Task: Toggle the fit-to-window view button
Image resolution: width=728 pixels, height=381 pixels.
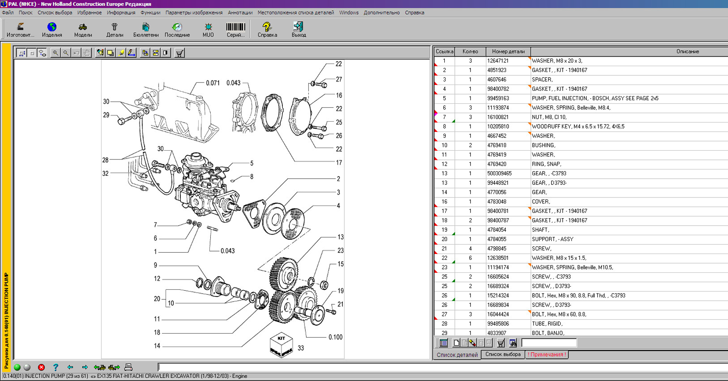Action: pos(22,53)
